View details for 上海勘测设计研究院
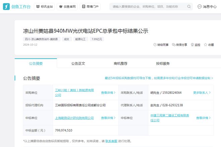 (108, 118)
